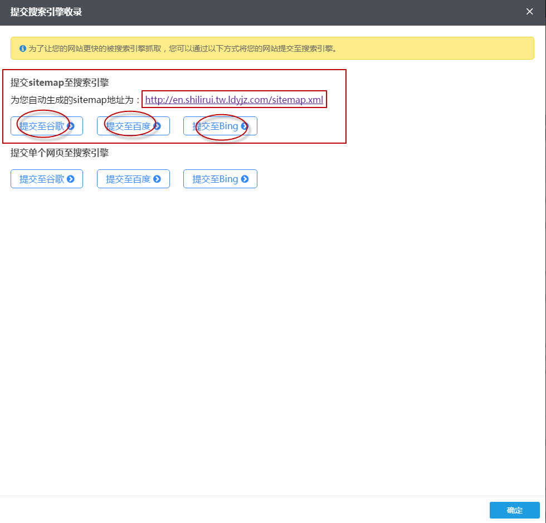The height and width of the screenshot is (523, 546).
Task: Close the 提交搜索引擎收录 dialog with X
Action: (529, 12)
